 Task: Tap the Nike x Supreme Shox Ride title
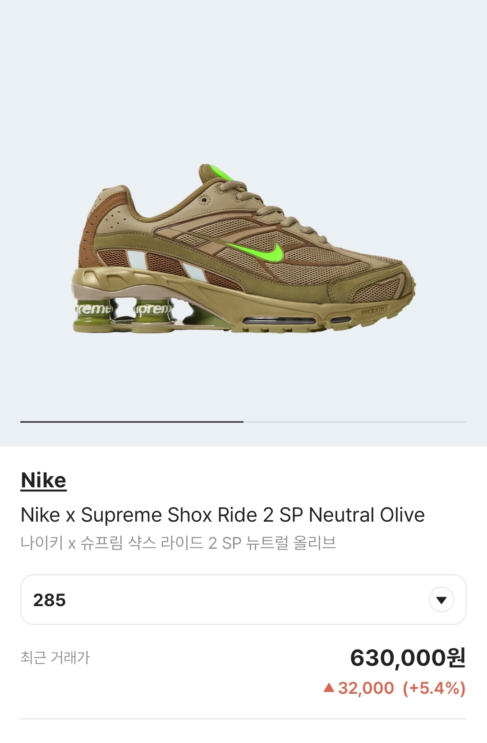coord(223,515)
